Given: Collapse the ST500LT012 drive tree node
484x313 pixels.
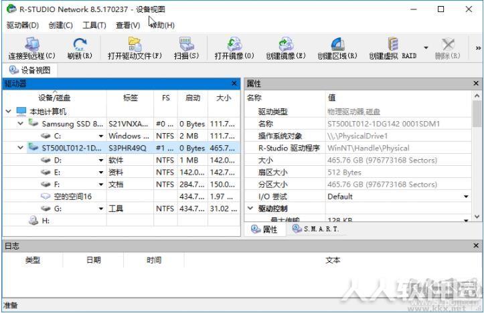Looking at the screenshot, I should coord(20,148).
